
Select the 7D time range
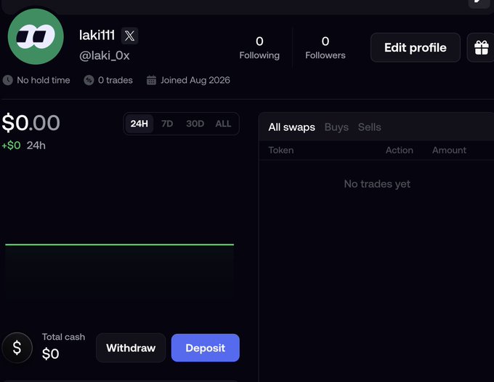(x=167, y=124)
